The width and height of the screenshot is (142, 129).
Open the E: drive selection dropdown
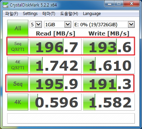tap(104, 24)
